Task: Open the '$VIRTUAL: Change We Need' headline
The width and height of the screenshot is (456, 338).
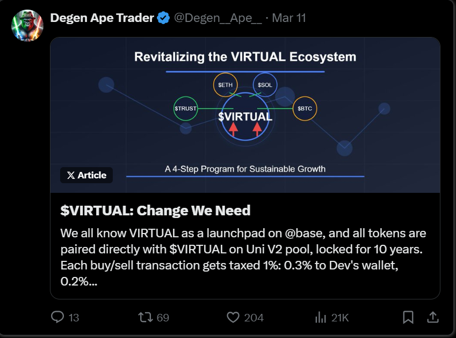Action: tap(156, 210)
